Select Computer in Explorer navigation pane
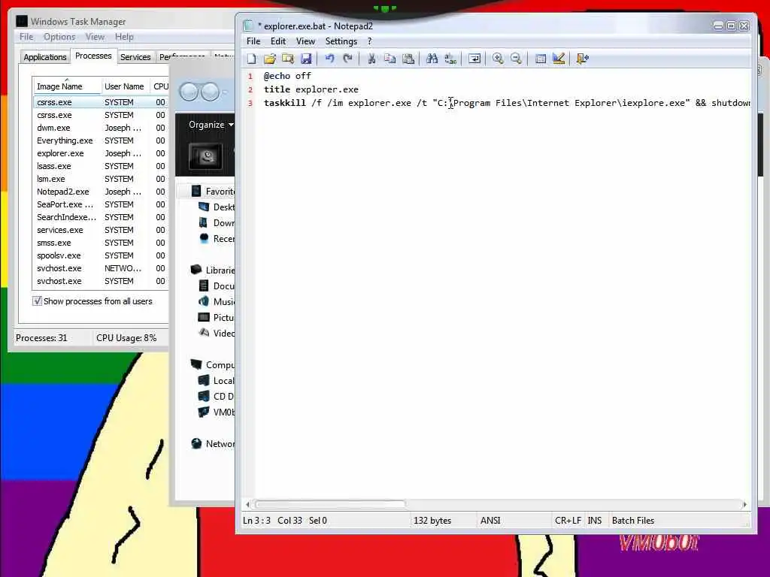The width and height of the screenshot is (770, 577). coord(213,364)
